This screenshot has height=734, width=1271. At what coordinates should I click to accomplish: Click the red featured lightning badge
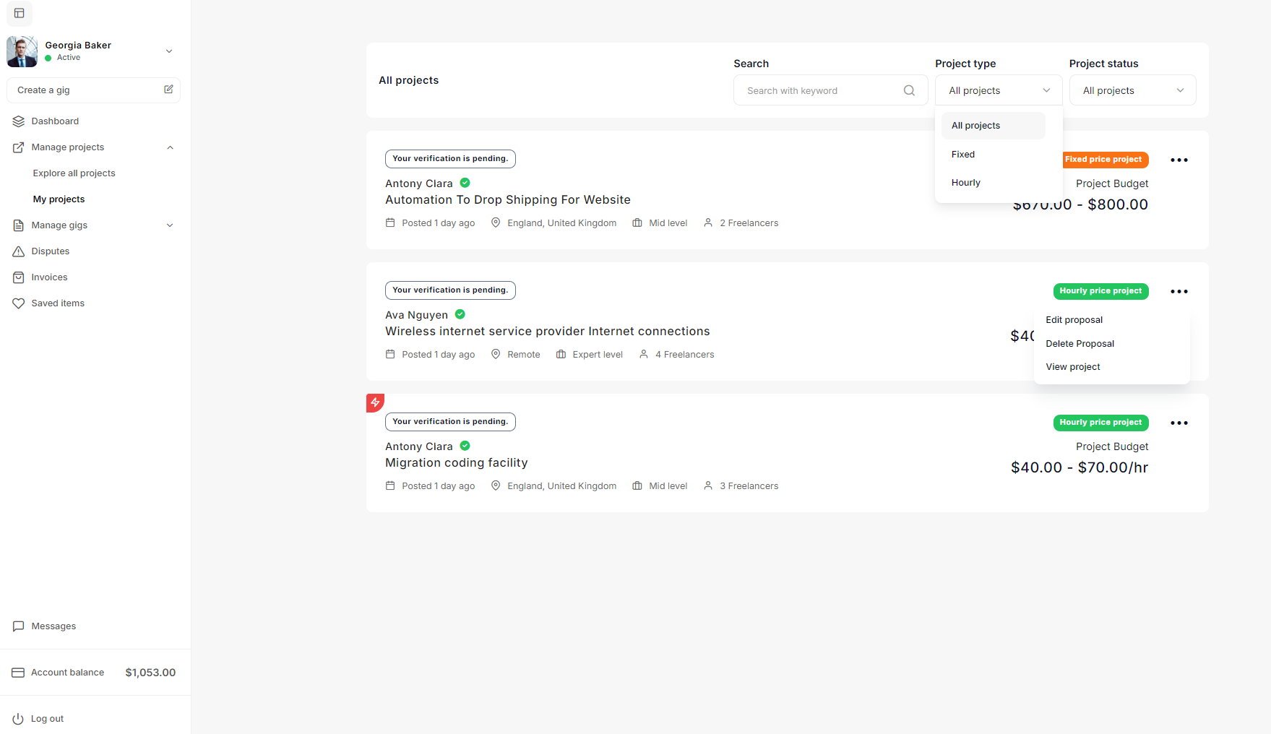[375, 402]
